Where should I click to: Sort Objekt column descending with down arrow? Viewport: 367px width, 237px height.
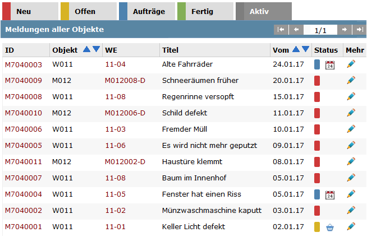[96, 50]
